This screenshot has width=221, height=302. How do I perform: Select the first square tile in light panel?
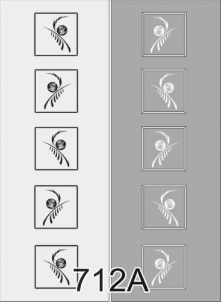56,34
